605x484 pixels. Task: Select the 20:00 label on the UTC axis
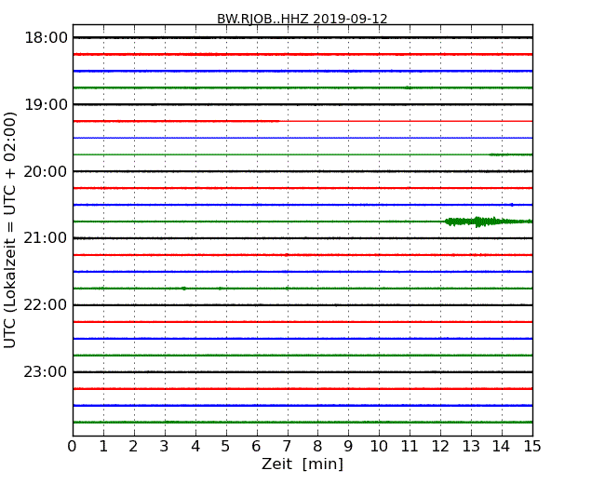[x=46, y=171]
